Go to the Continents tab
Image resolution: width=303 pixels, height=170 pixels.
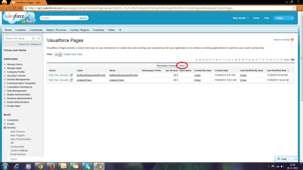[36, 30]
